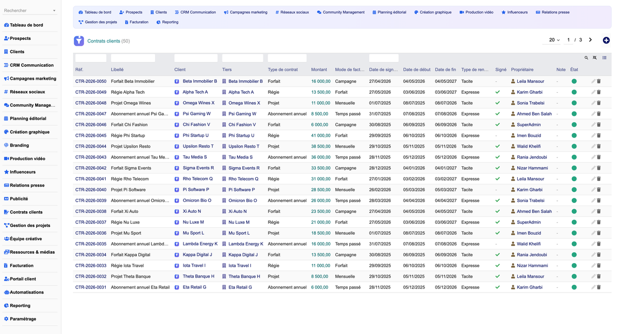Click signed checkmark for CTR-2026-0046

[498, 125]
